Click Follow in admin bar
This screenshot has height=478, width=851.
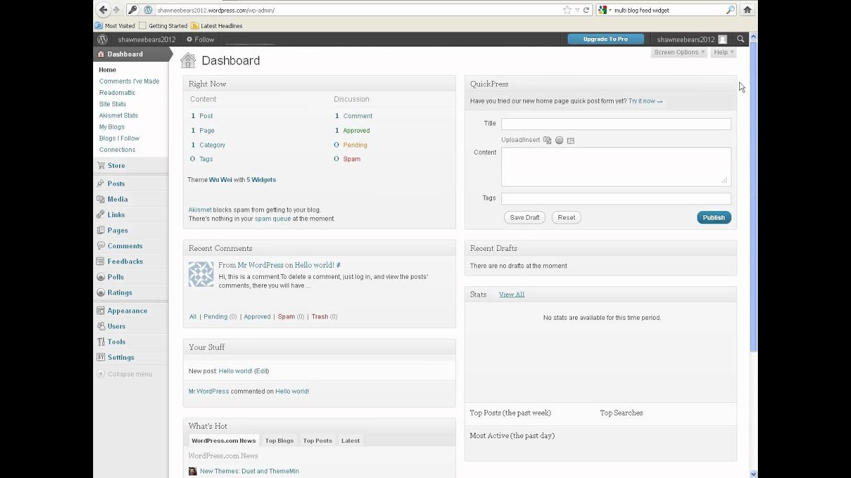click(x=200, y=40)
